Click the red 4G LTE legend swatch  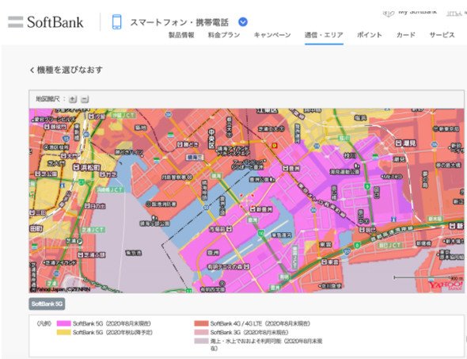(201, 323)
